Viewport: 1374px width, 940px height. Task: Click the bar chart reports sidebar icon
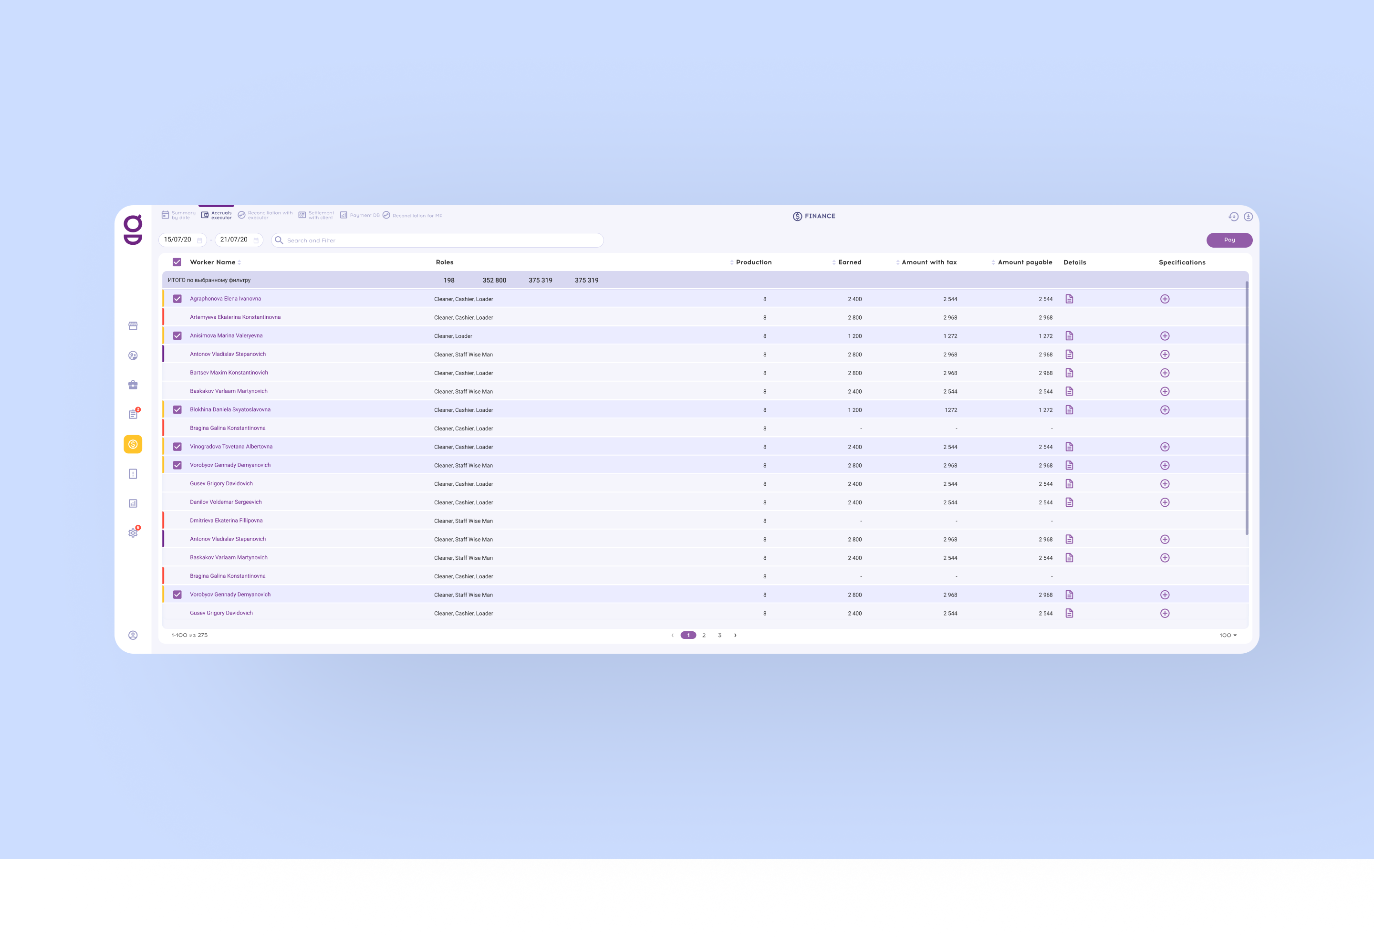133,503
